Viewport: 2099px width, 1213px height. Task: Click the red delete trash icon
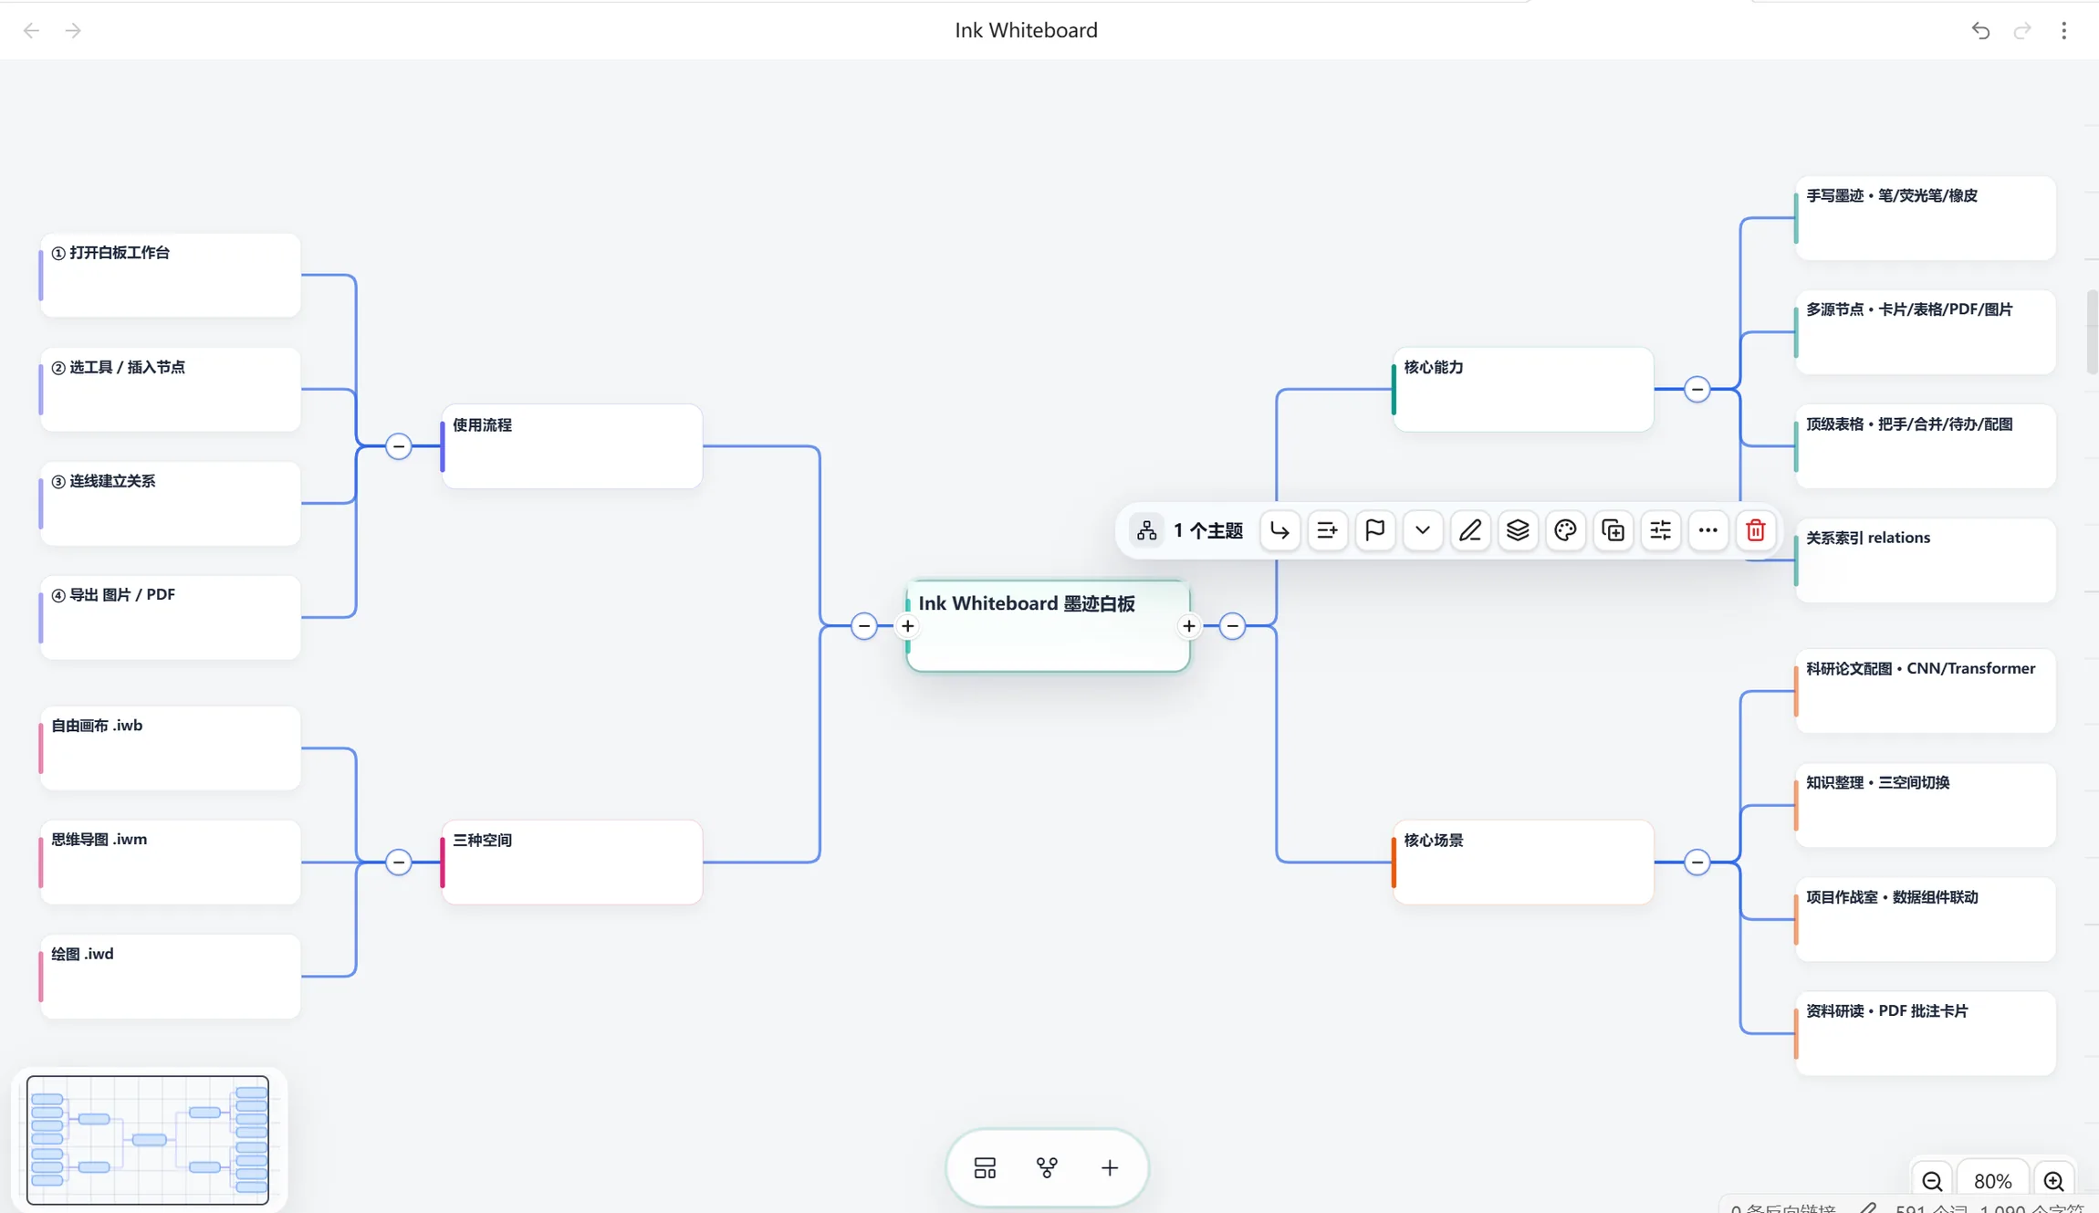[1755, 530]
